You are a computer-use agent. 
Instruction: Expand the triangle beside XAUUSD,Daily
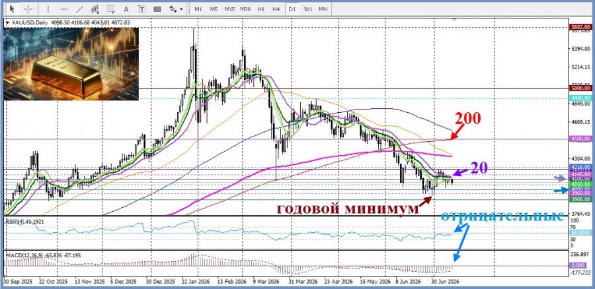click(7, 23)
